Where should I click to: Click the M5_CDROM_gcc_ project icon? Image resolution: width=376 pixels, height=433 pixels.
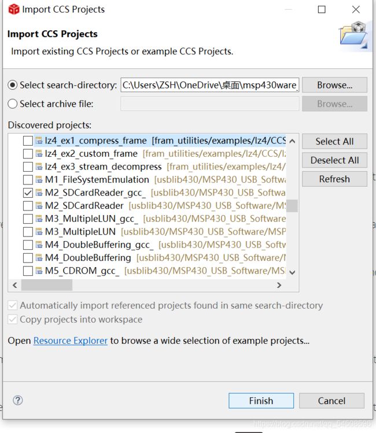click(x=39, y=271)
